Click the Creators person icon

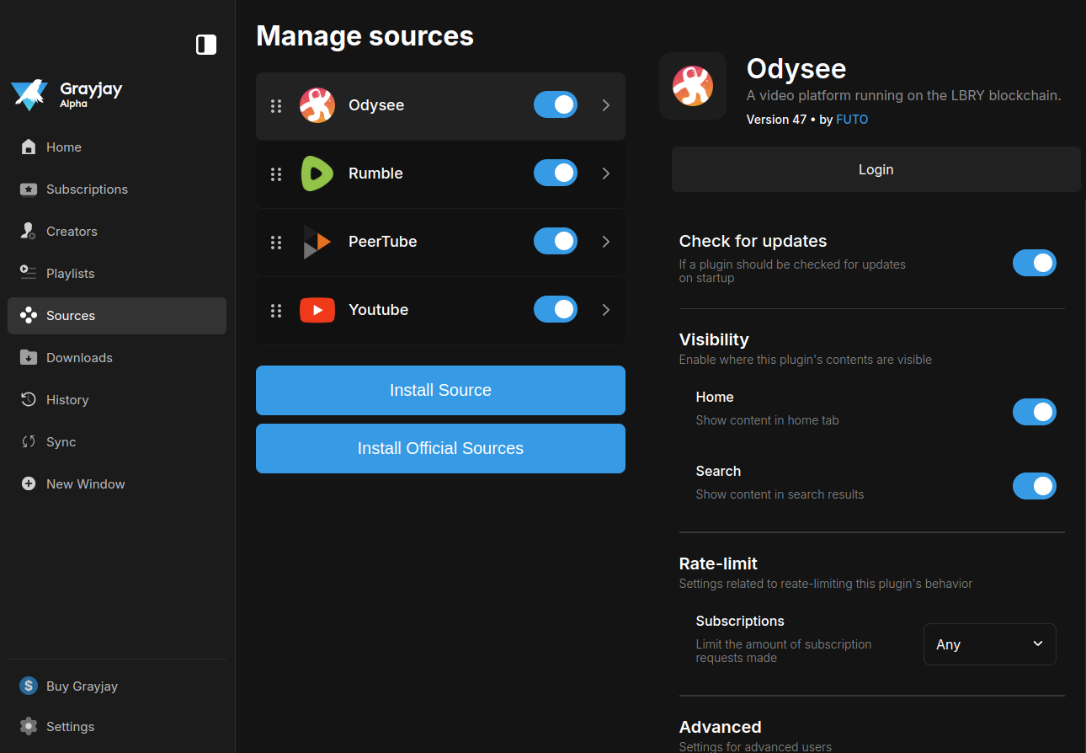pyautogui.click(x=29, y=231)
